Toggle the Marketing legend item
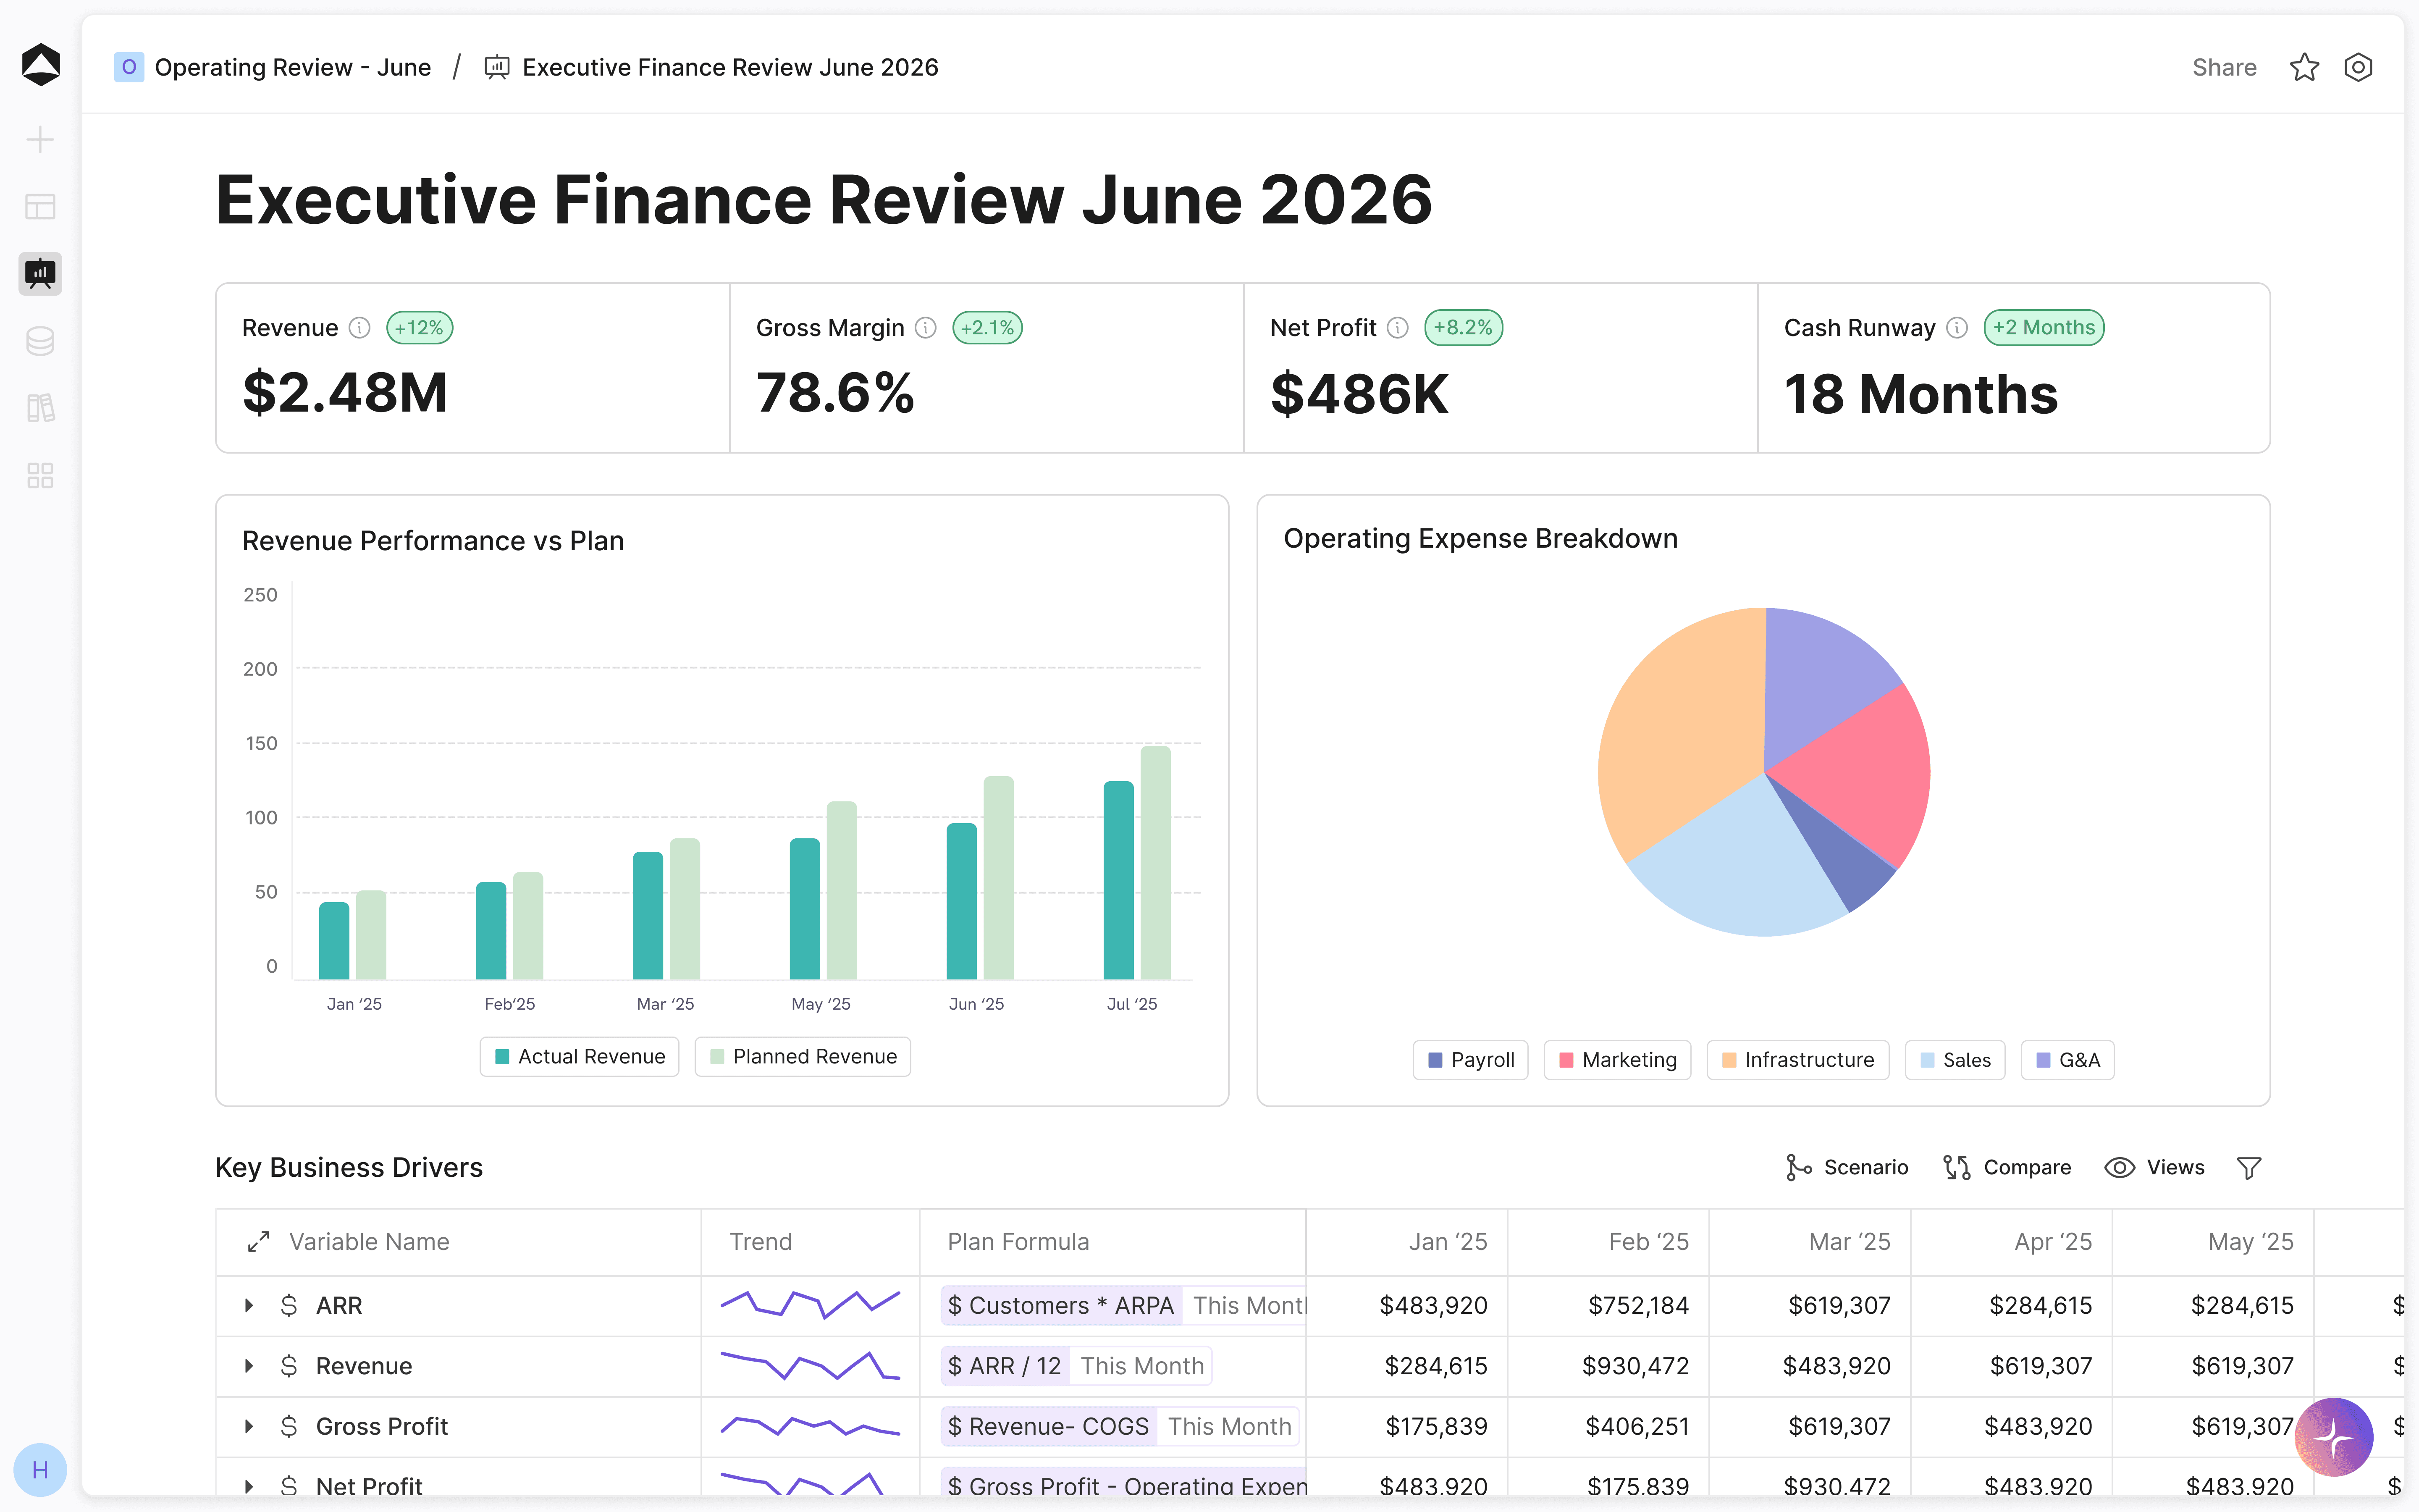 1617,1060
